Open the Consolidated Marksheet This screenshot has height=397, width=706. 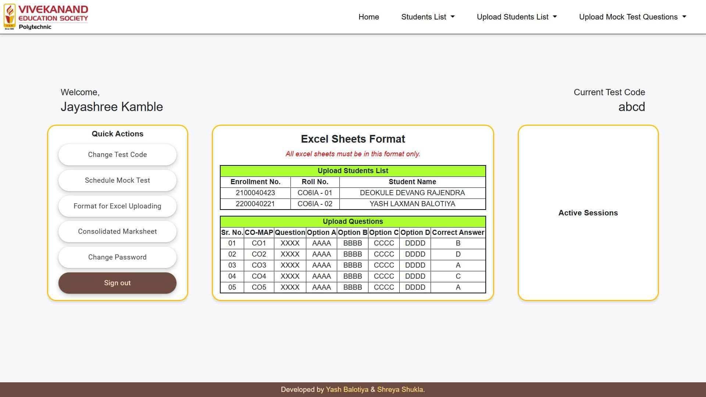tap(117, 232)
